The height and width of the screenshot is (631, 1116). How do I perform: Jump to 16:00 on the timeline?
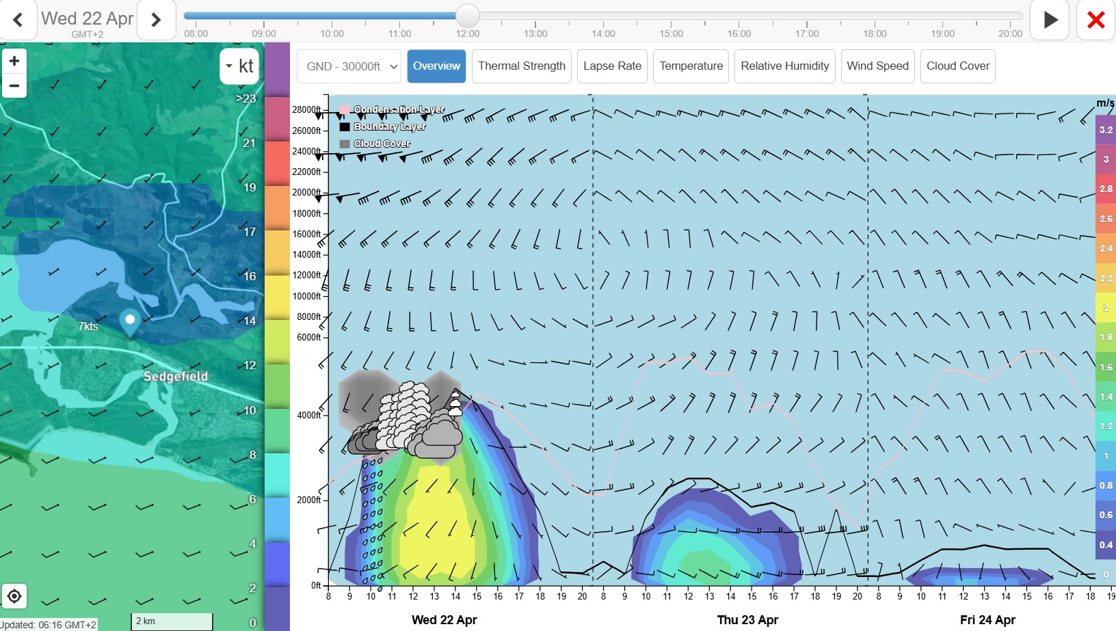(x=739, y=33)
